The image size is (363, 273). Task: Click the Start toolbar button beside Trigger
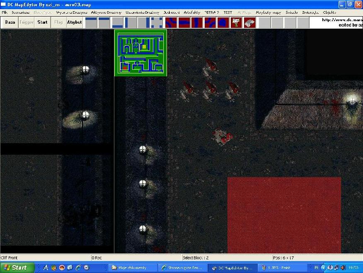(x=42, y=22)
